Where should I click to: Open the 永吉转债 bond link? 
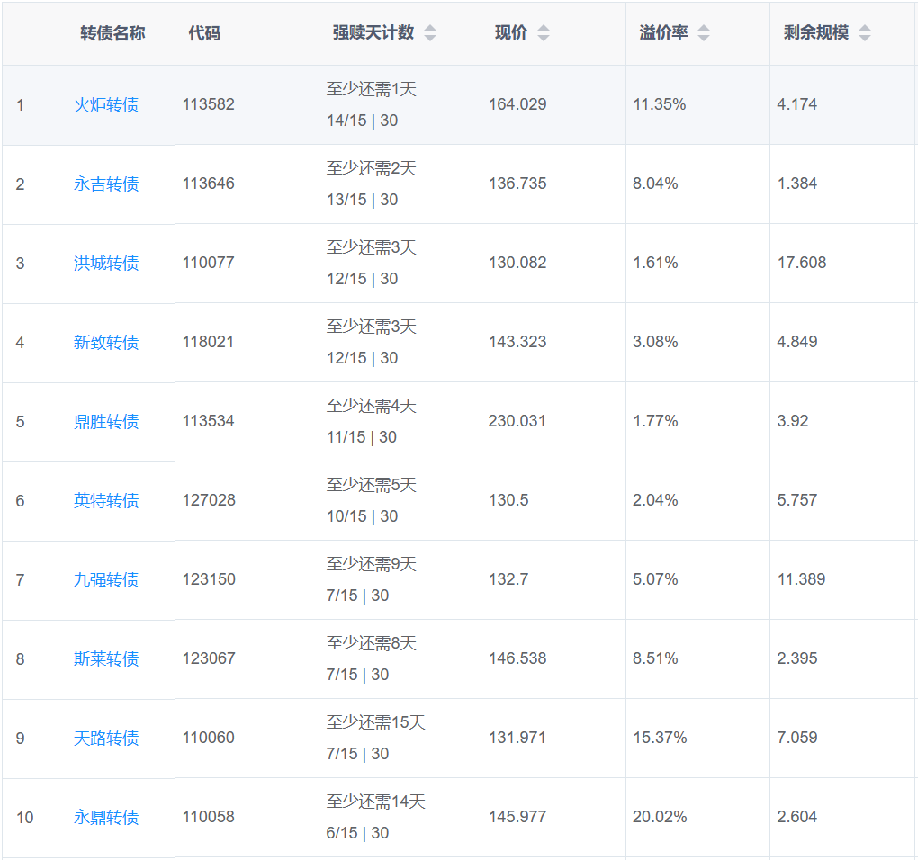(106, 184)
